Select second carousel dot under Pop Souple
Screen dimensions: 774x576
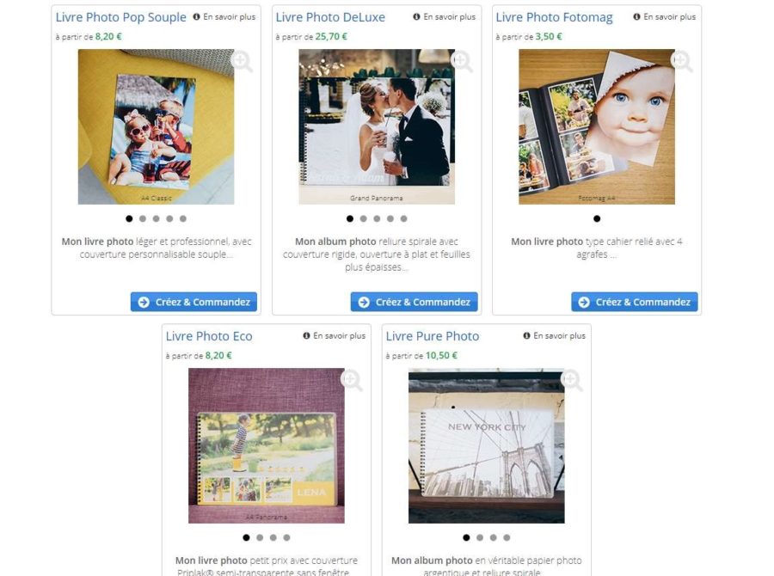click(143, 218)
